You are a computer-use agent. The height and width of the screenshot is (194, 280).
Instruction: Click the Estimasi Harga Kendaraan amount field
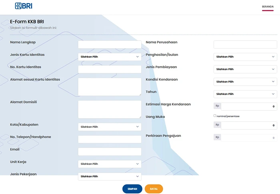[x=249, y=107]
